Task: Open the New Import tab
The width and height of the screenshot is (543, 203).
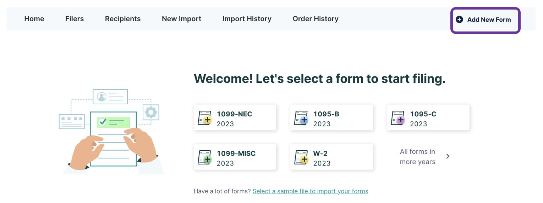Action: click(x=181, y=19)
